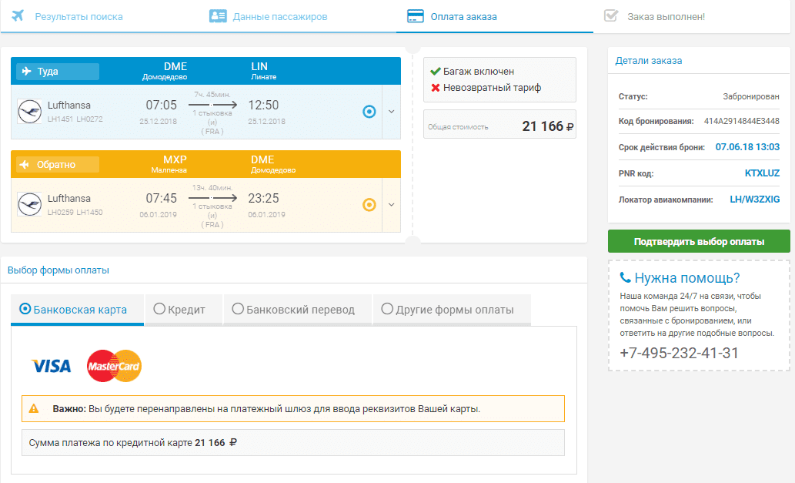The height and width of the screenshot is (483, 795).
Task: Click the 13ч. 40мин. duration text
Action: point(212,188)
